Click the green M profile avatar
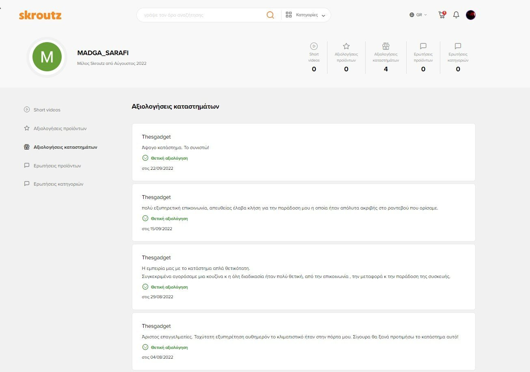Viewport: 530px width, 372px height. pyautogui.click(x=47, y=57)
